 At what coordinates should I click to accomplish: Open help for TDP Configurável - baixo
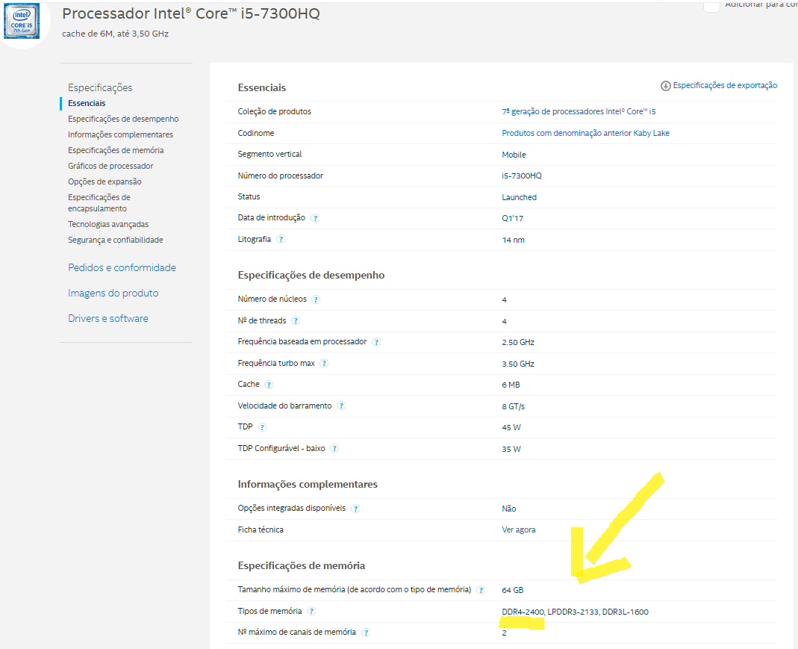(334, 448)
